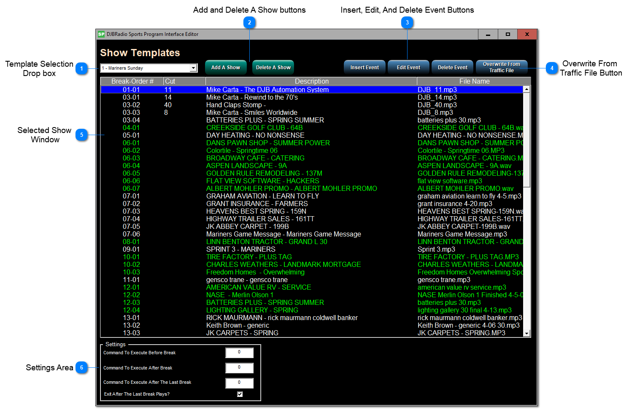This screenshot has width=629, height=410.
Task: Select the Hand Claps Stomp row
Action: point(312,105)
